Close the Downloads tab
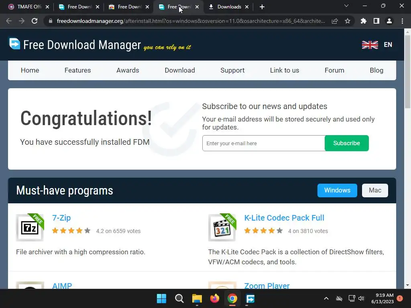411x308 pixels. tap(247, 7)
